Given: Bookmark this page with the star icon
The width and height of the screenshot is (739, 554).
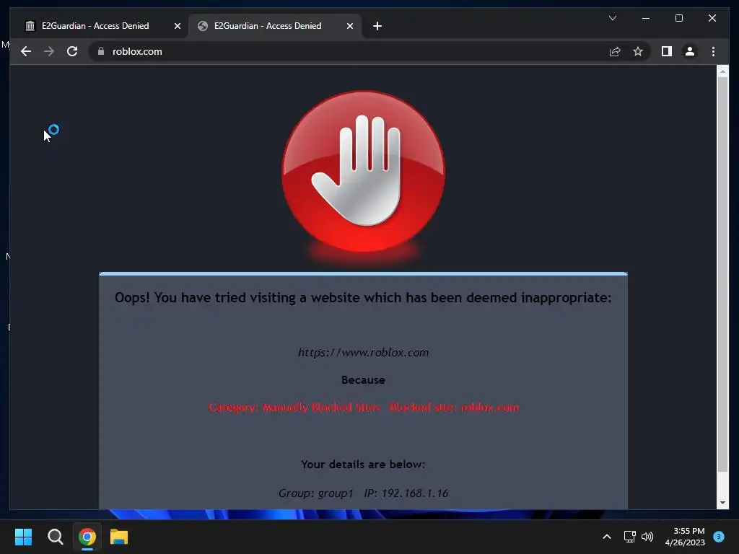Looking at the screenshot, I should tap(638, 51).
